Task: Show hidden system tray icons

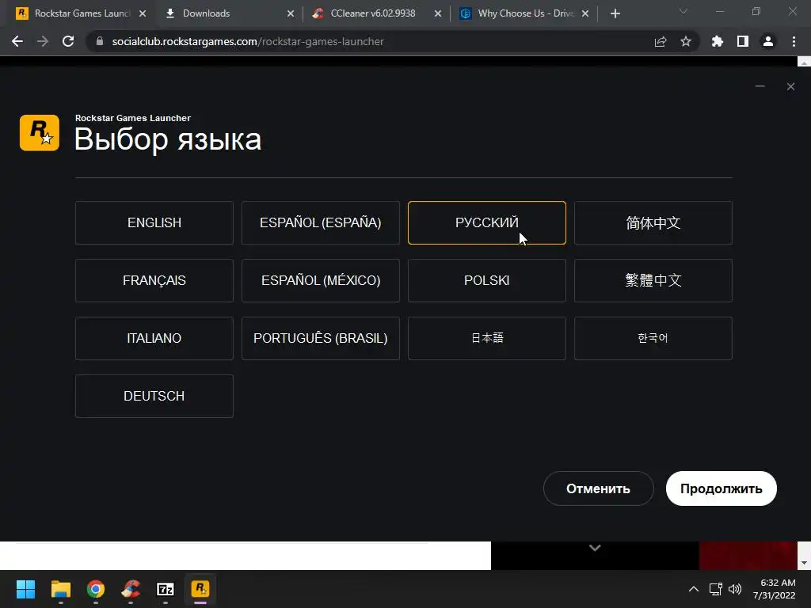Action: pos(694,589)
